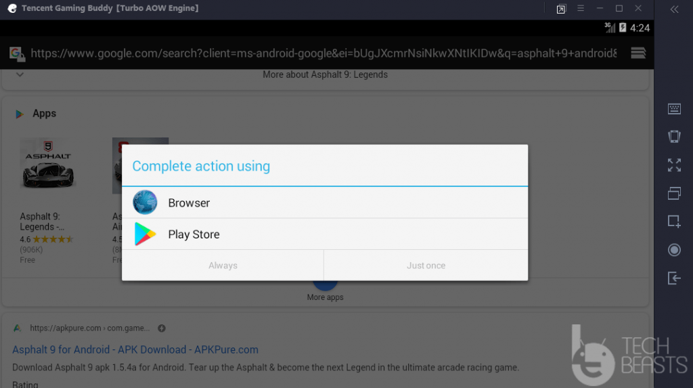
Task: Click the rotate screen icon in sidebar
Action: click(x=674, y=136)
